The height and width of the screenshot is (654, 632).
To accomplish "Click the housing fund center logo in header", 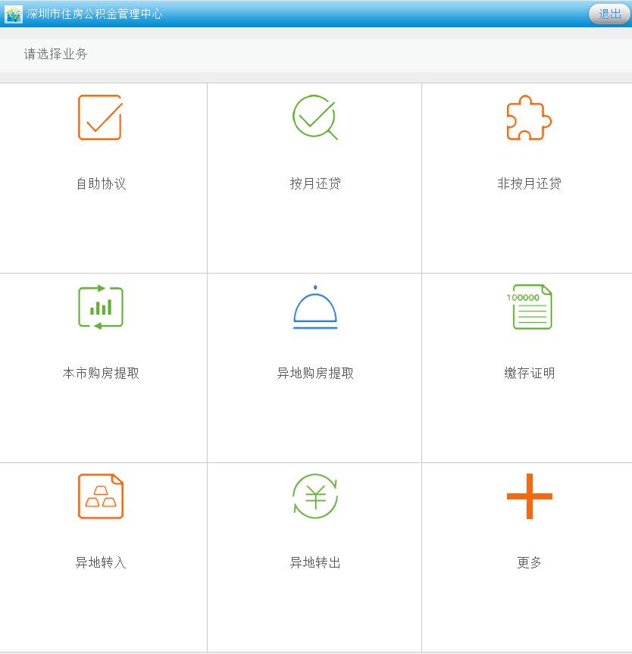I will (13, 14).
